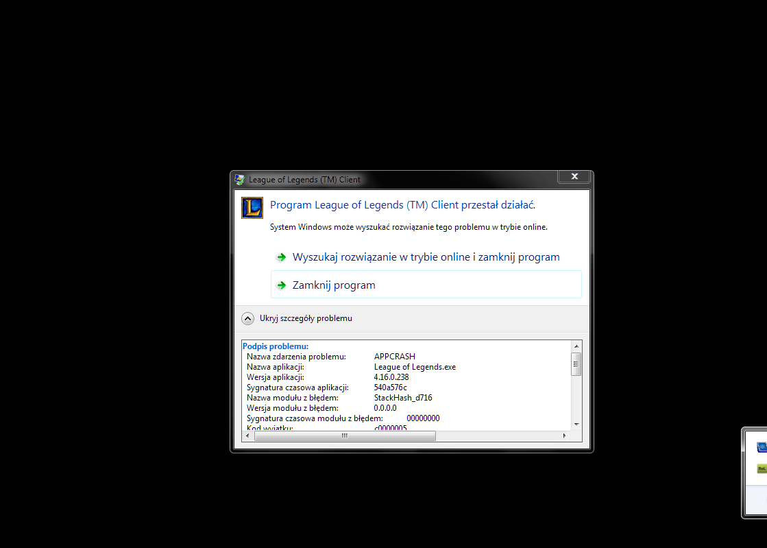Viewport: 767px width, 548px height.
Task: Click the Nazwa modułu z błędem label
Action: click(x=293, y=398)
